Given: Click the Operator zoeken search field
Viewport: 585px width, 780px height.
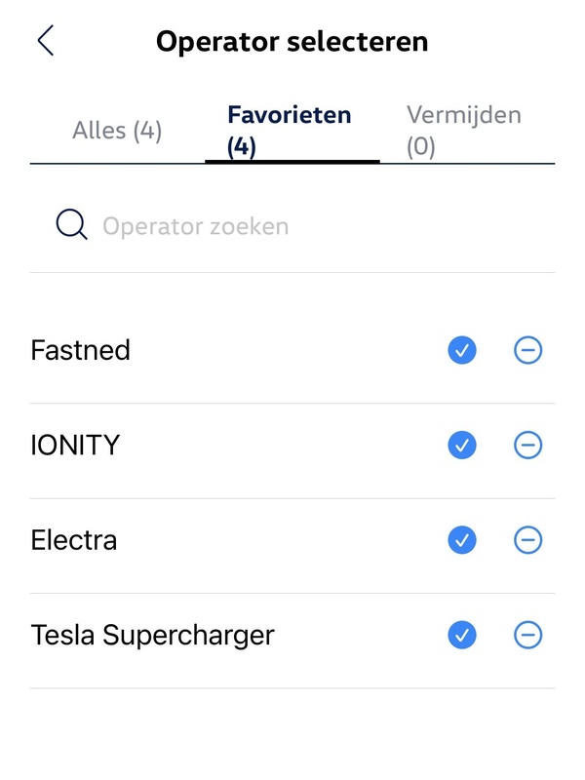Looking at the screenshot, I should pyautogui.click(x=195, y=225).
